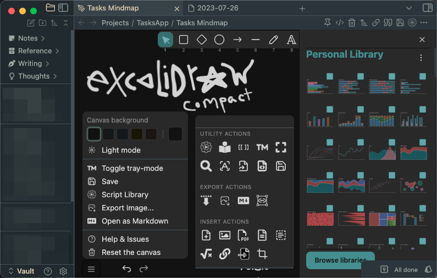Choose Open as Markdown

coord(135,221)
